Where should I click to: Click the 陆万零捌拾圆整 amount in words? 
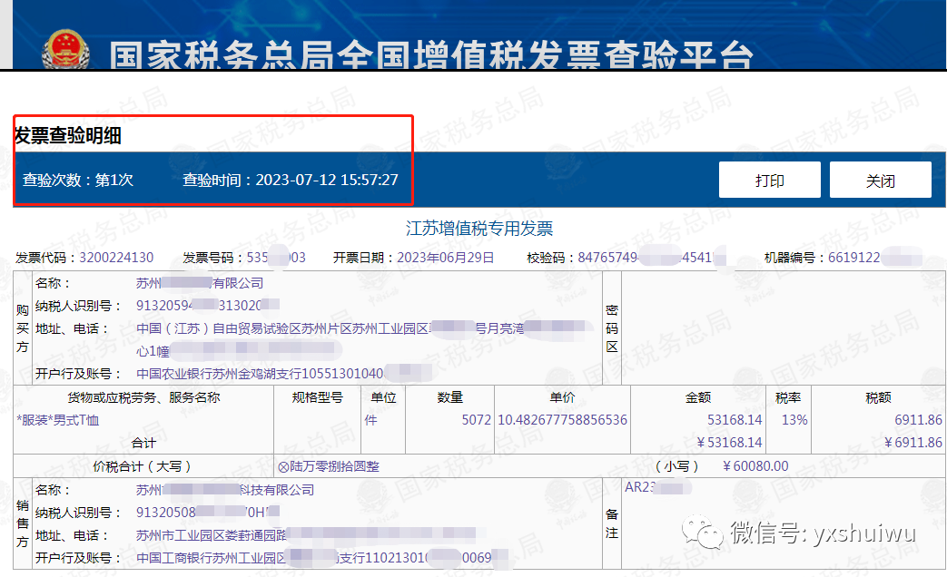point(329,466)
